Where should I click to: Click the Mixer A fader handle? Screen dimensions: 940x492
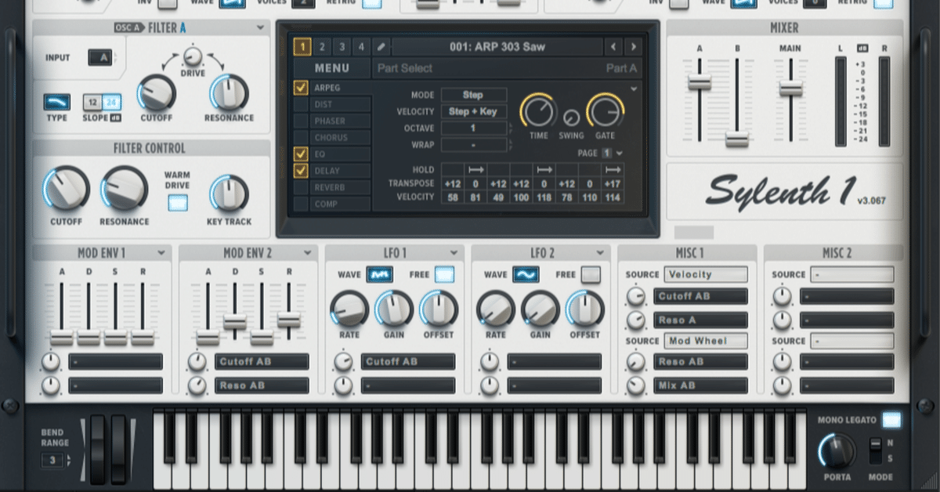[700, 82]
